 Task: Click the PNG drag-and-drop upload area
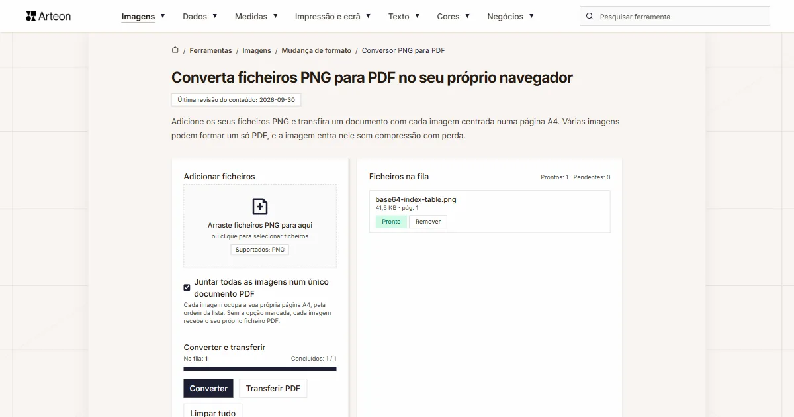coord(260,226)
